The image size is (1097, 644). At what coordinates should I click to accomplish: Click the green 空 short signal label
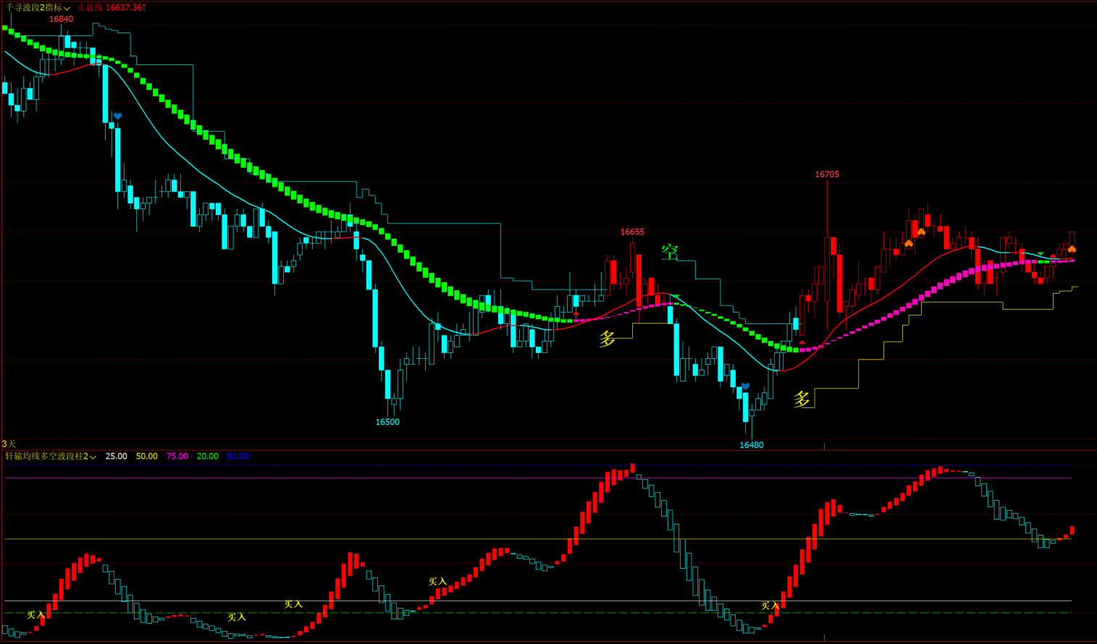click(x=670, y=253)
